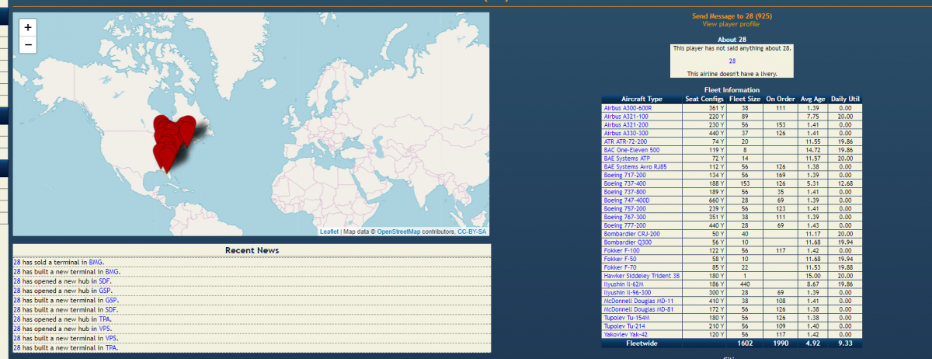
Task: Select BAC One-Eleven 500 fleet entry
Action: coord(631,150)
